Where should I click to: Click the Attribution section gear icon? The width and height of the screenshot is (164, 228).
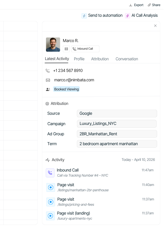click(x=47, y=104)
